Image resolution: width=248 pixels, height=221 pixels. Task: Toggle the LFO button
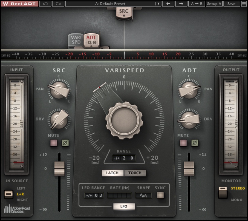(x=124, y=206)
